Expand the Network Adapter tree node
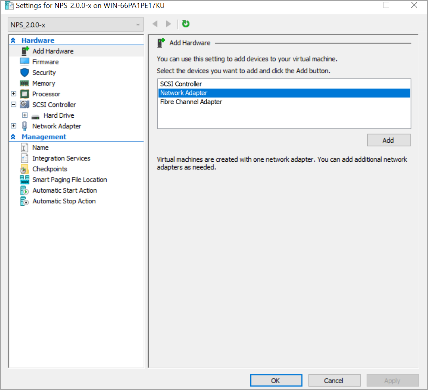Screen dimensions: 428x390 (x=13, y=126)
